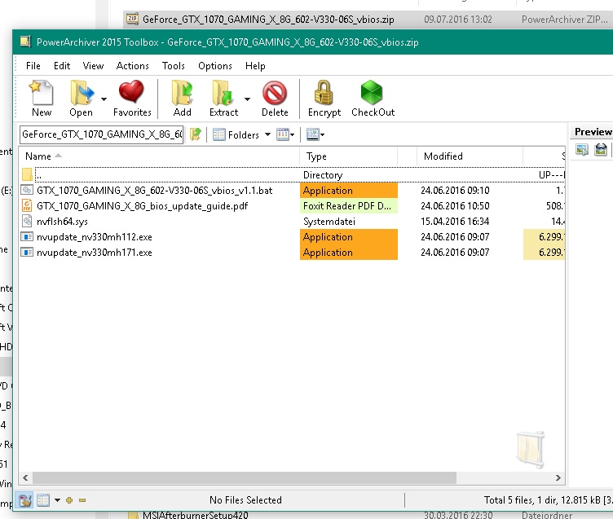Open the File menu
613x519 pixels.
[33, 66]
